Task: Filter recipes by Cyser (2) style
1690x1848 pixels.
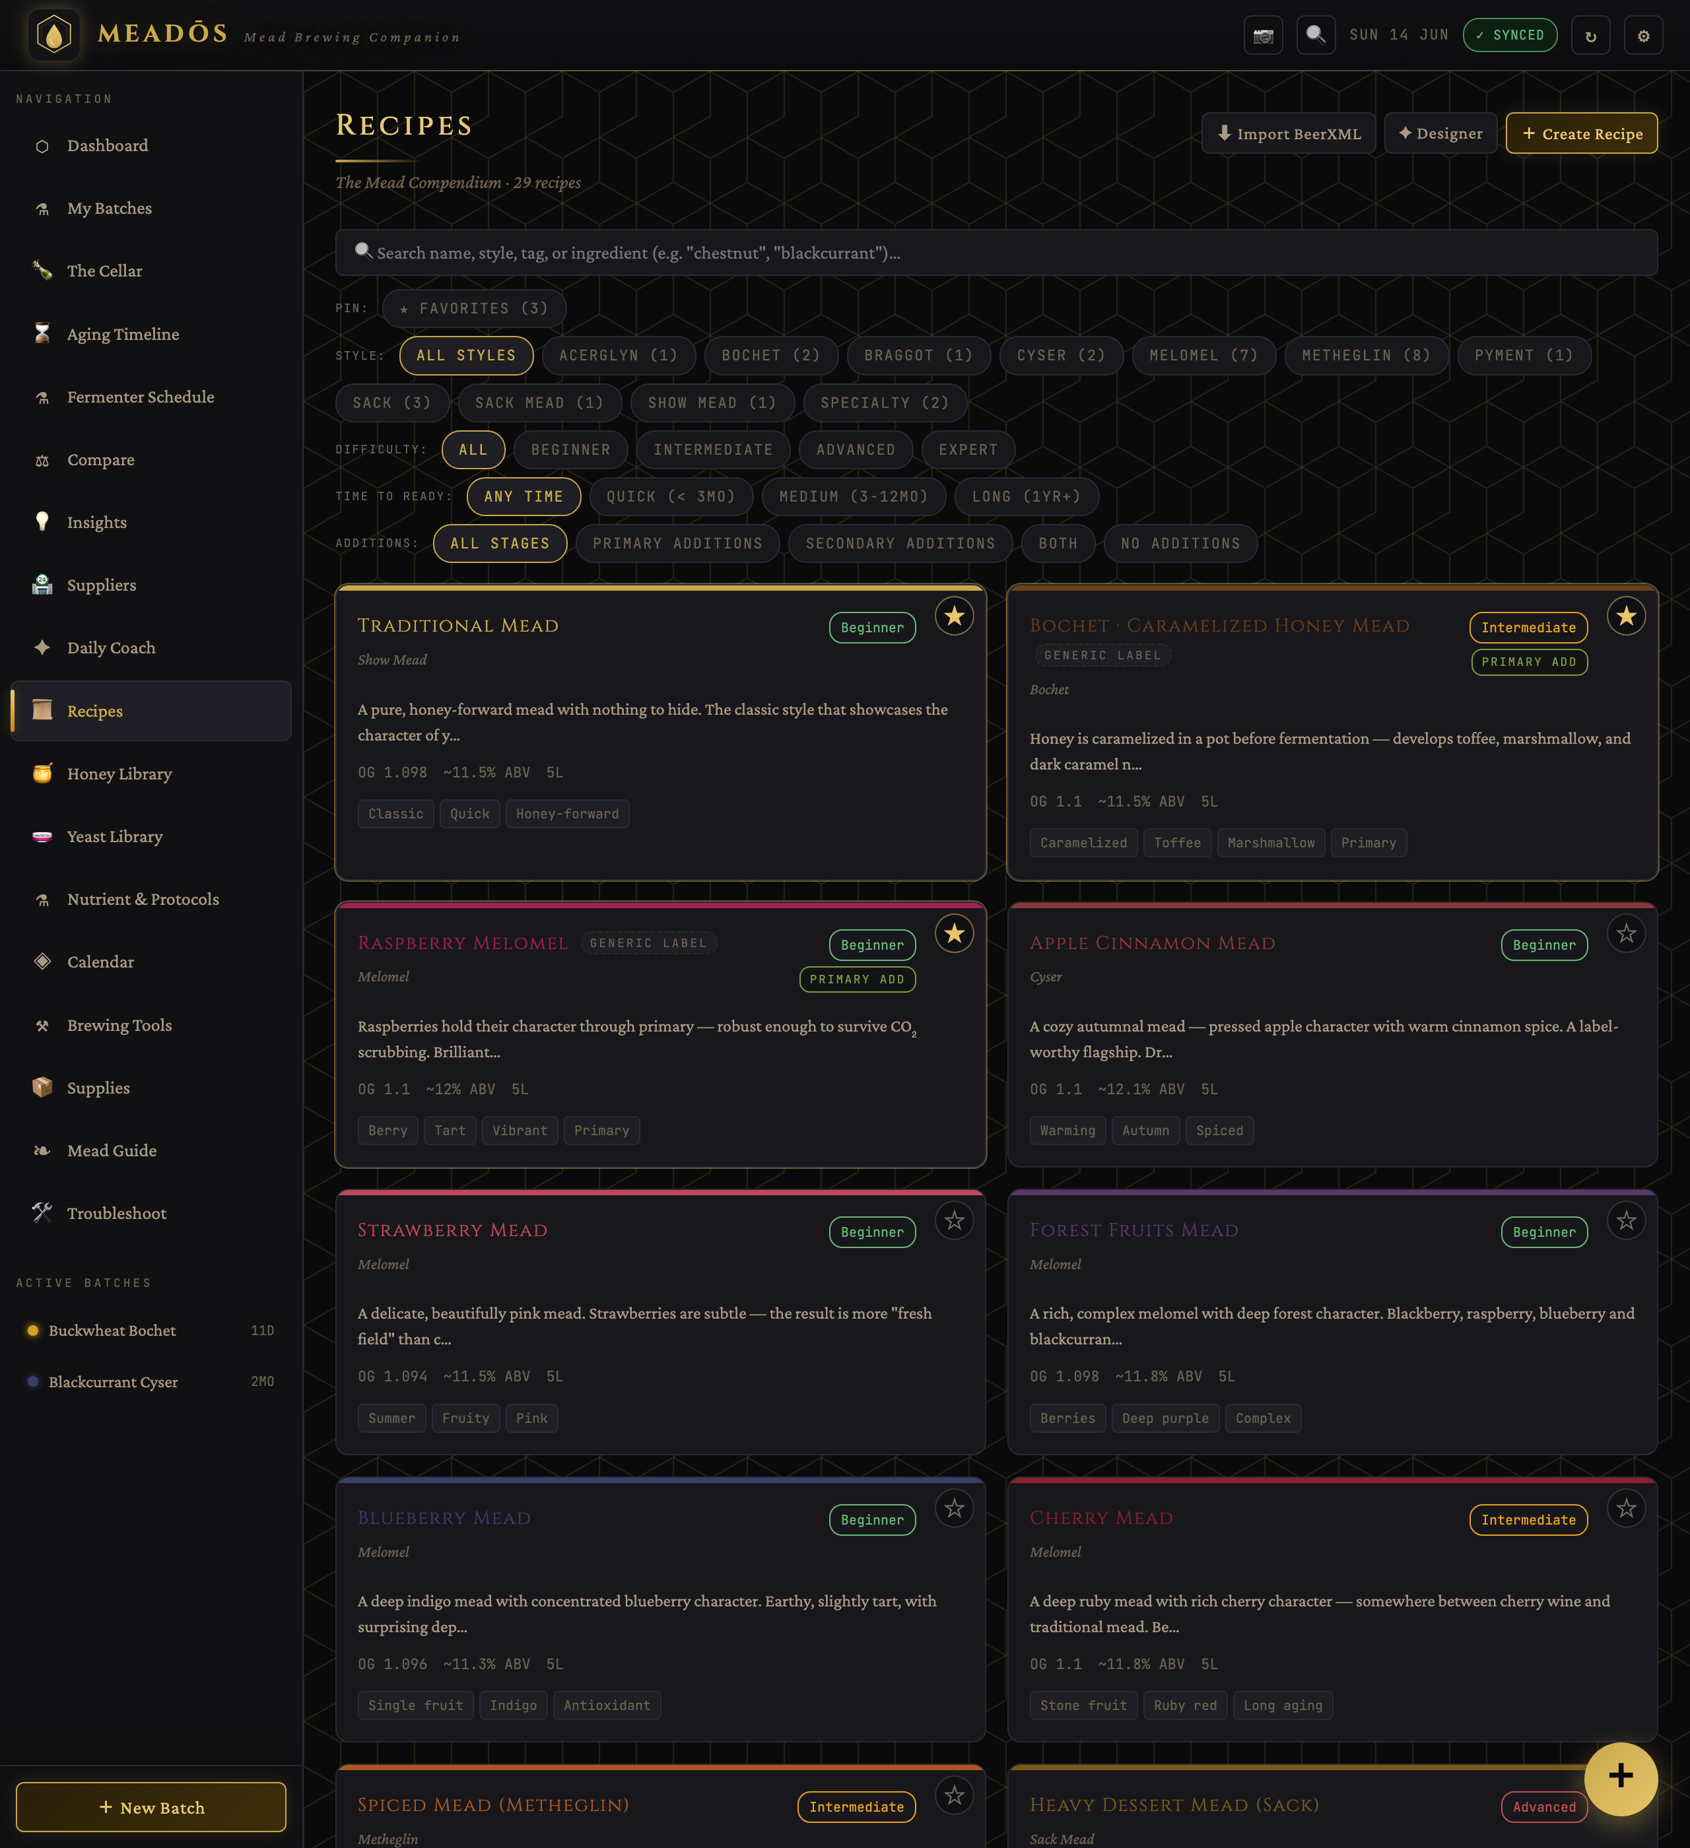Action: click(x=1061, y=355)
